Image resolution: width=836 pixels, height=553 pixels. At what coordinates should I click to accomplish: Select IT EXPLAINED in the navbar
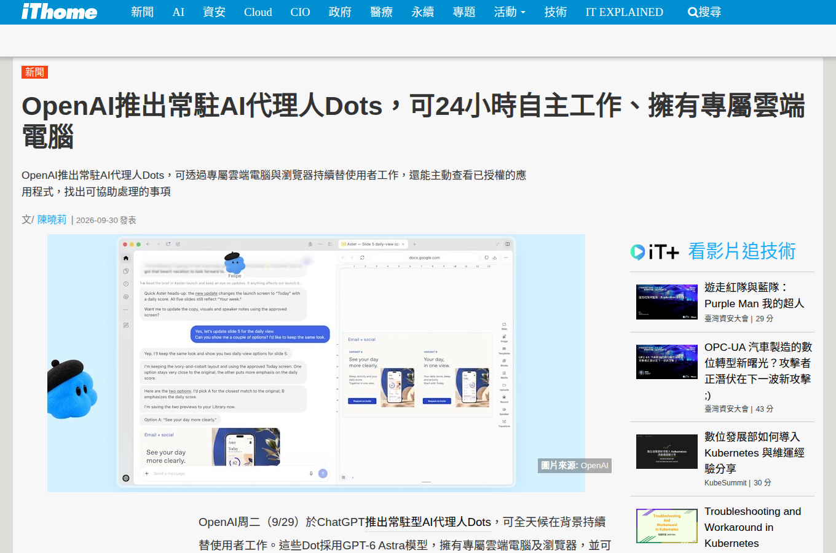[x=625, y=12]
